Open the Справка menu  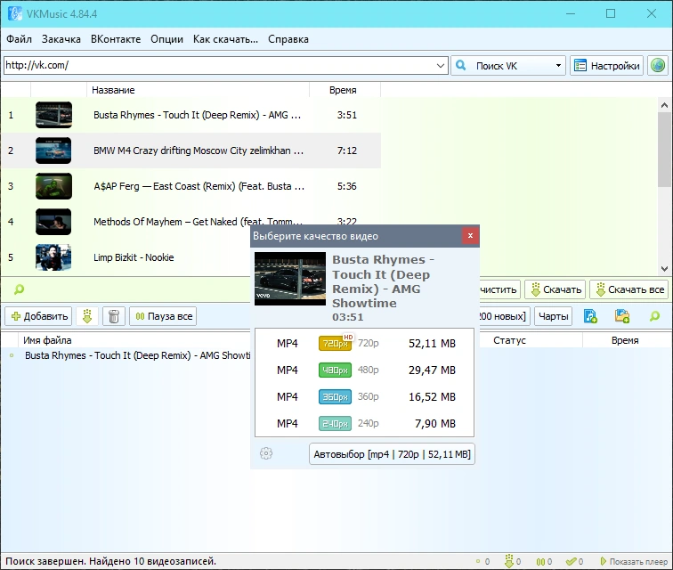click(288, 39)
